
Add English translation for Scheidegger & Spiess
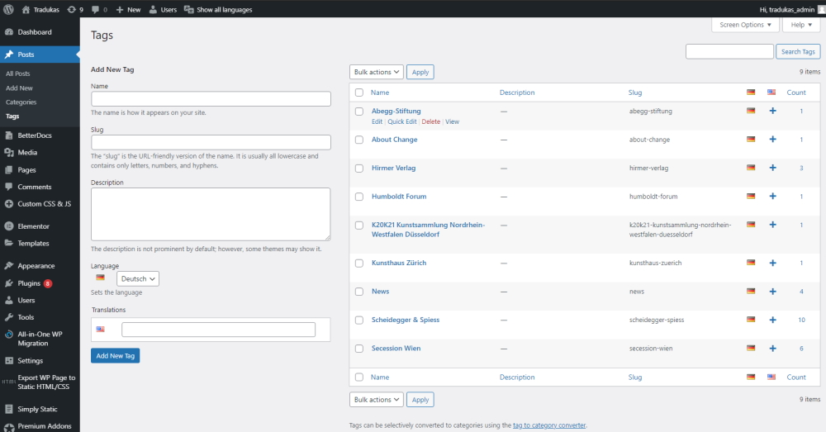(772, 320)
